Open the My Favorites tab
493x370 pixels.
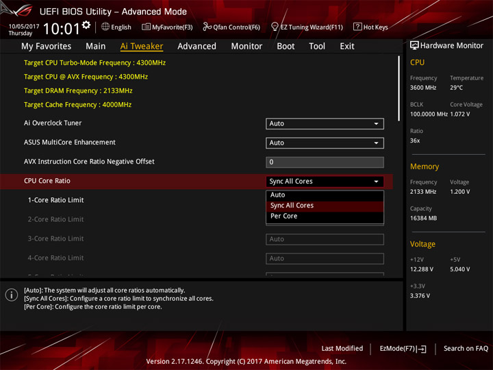(x=47, y=47)
